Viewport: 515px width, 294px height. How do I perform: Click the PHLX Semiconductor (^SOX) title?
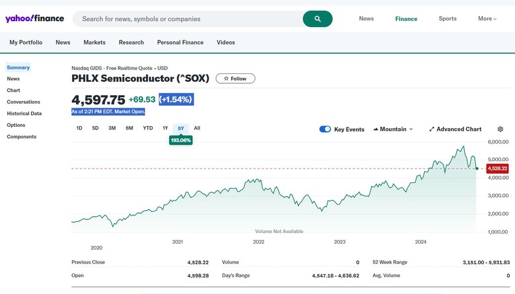tap(140, 79)
